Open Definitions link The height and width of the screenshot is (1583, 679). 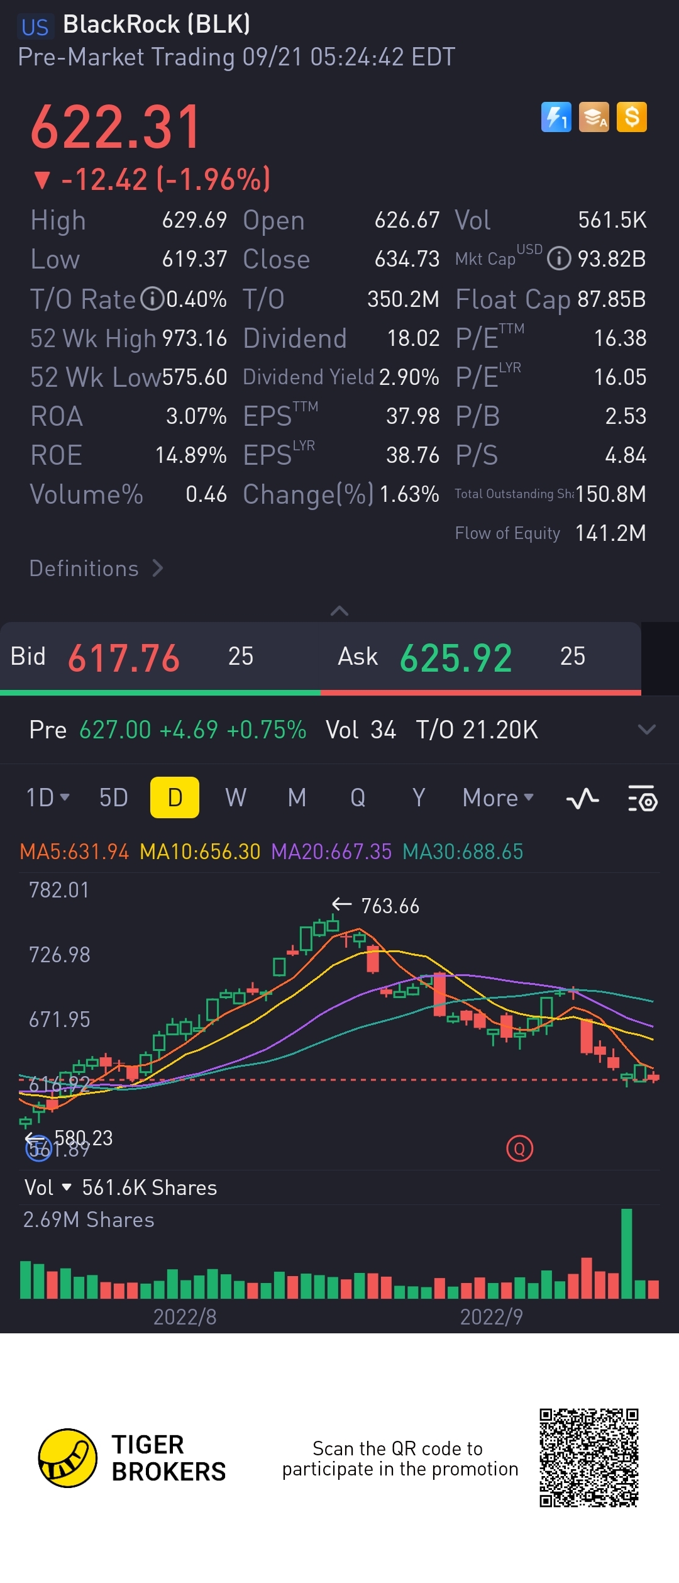tap(96, 569)
